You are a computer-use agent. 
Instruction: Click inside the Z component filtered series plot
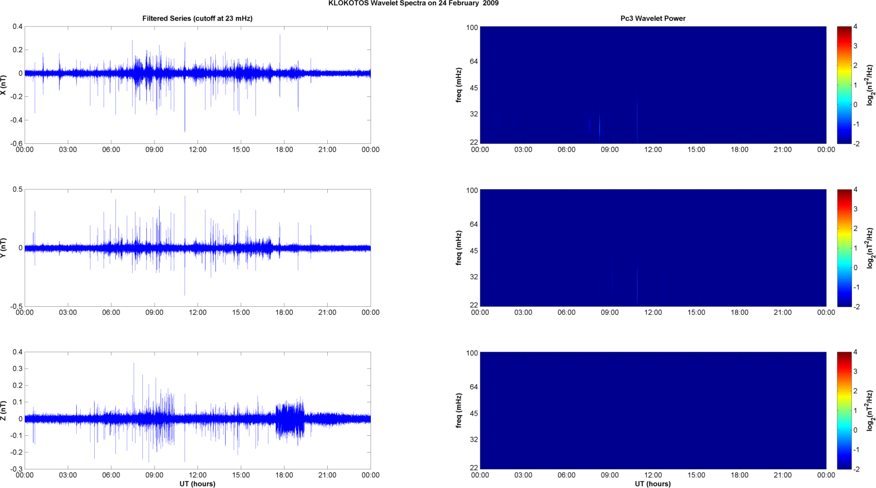click(x=197, y=411)
